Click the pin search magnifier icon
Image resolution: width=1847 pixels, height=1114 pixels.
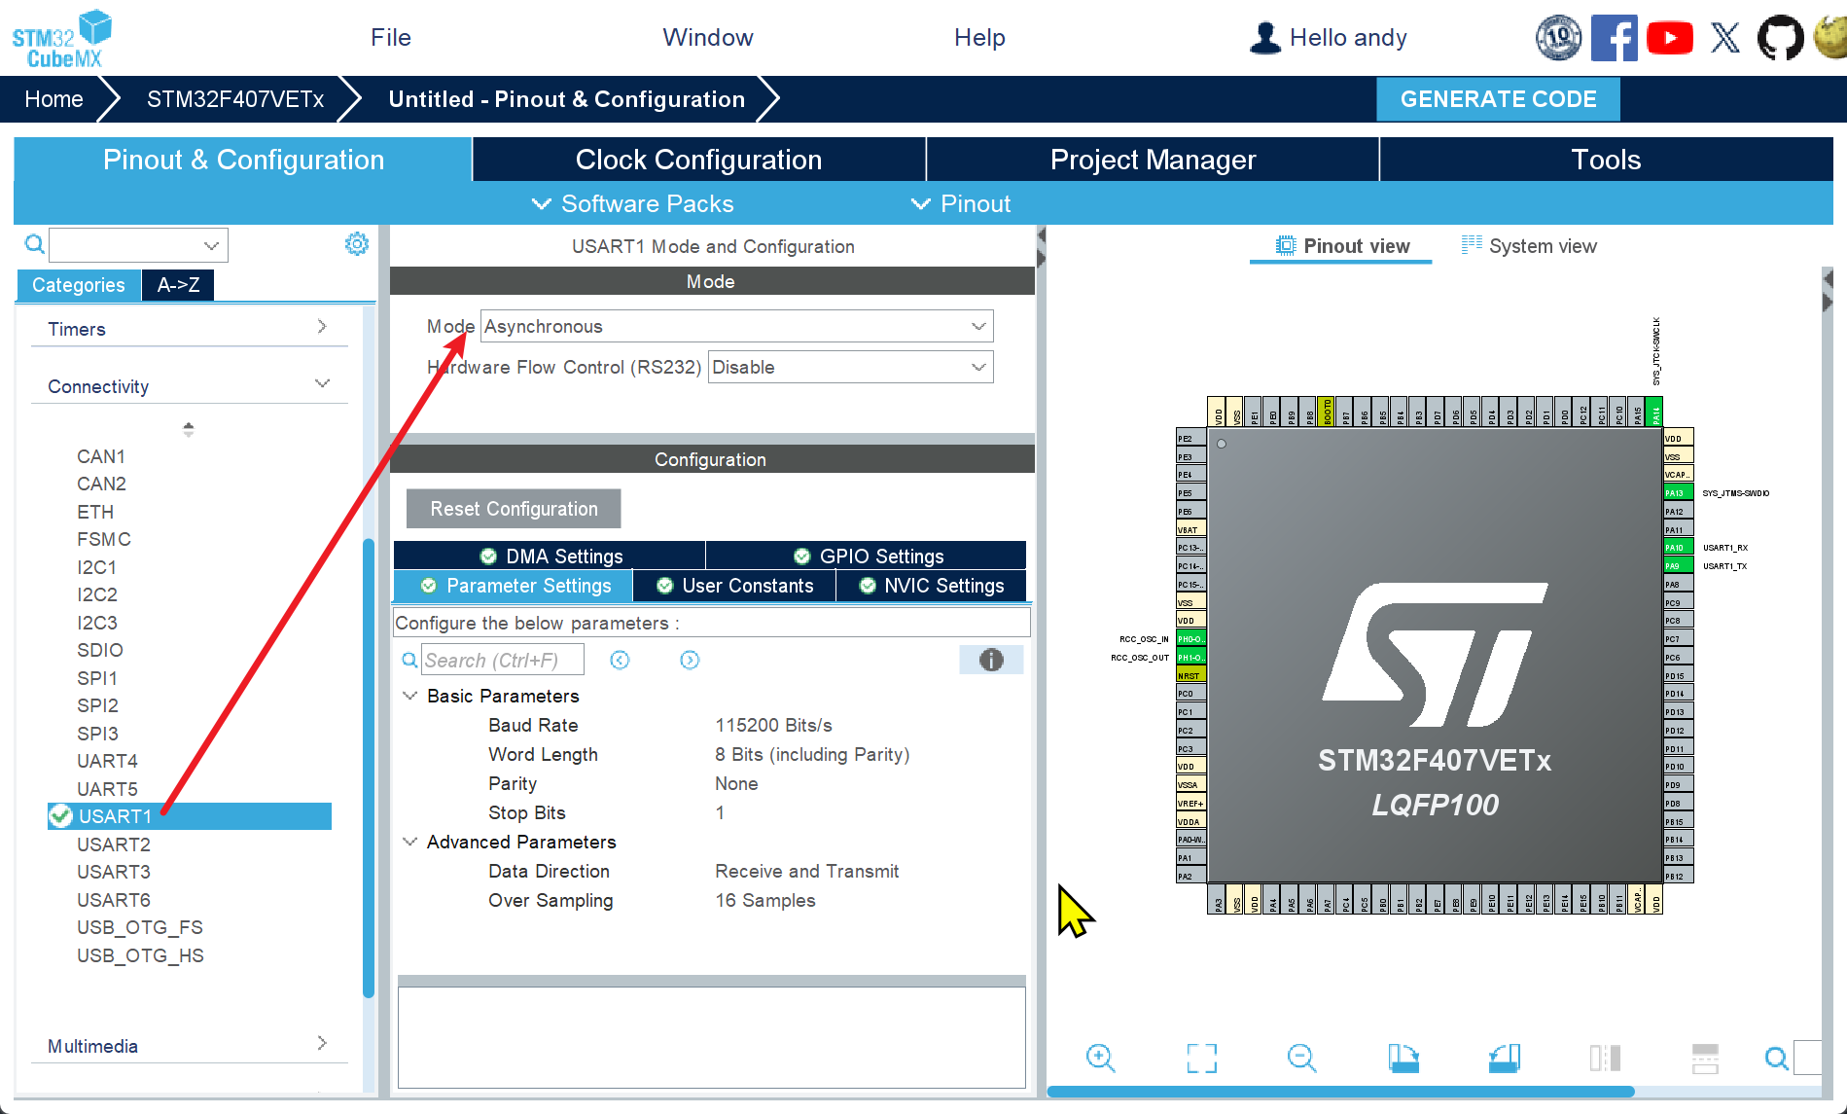click(x=1776, y=1058)
